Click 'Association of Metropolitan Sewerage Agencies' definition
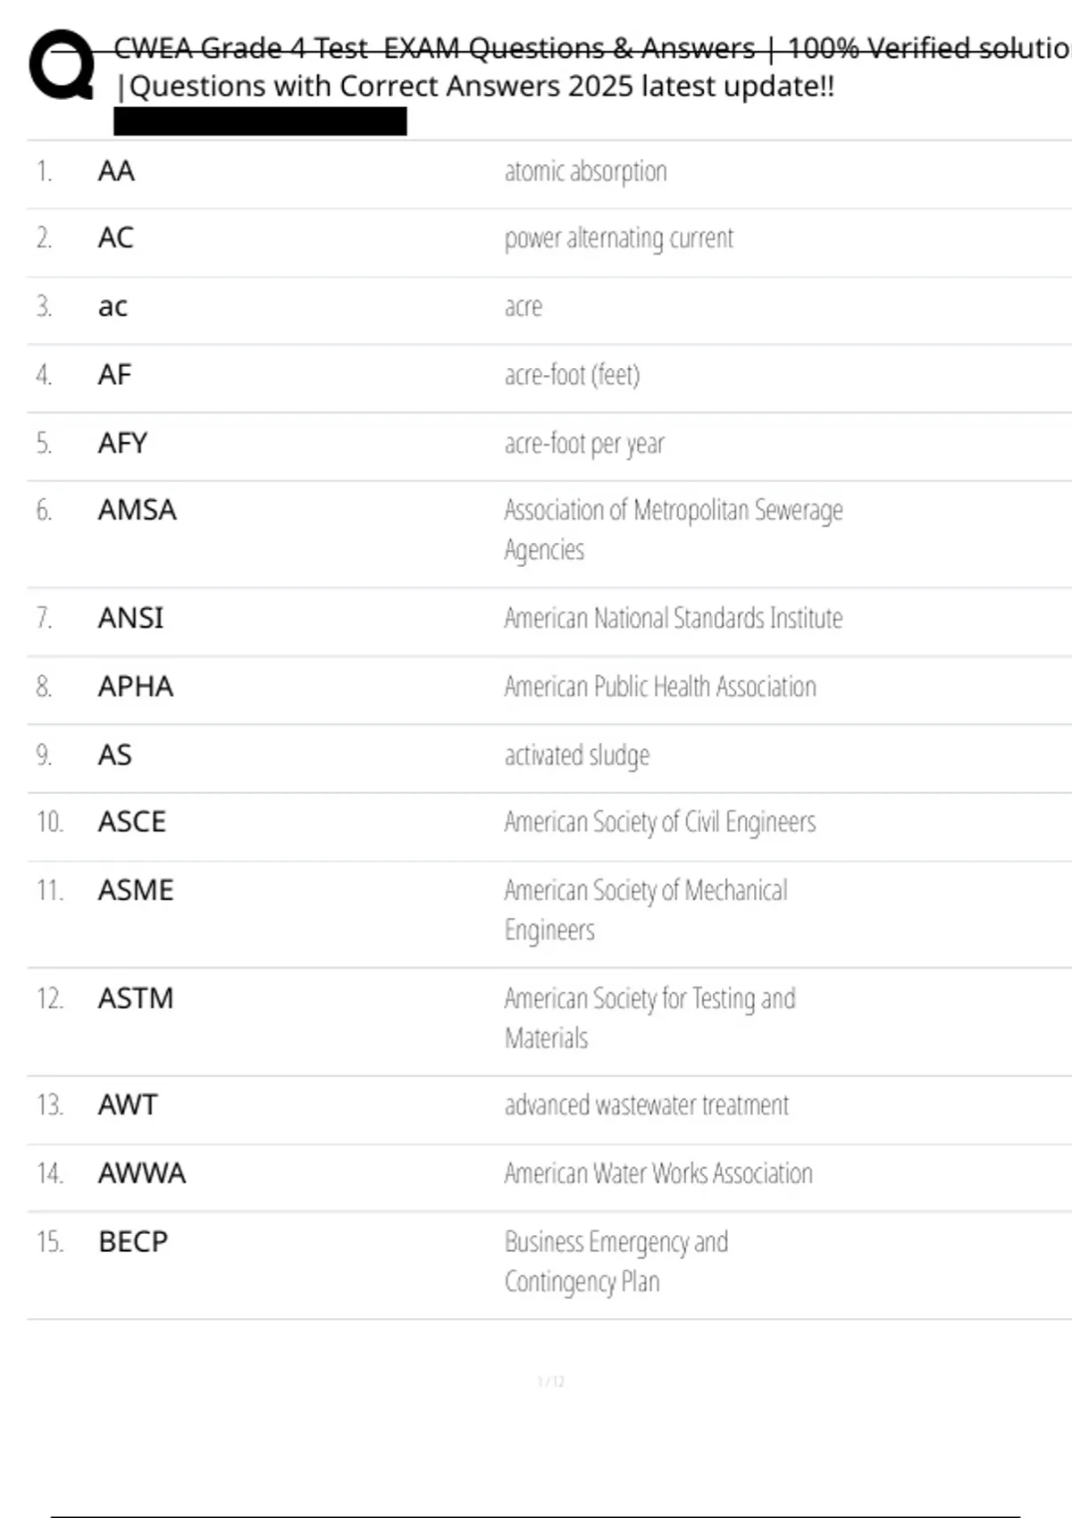This screenshot has width=1072, height=1518. click(673, 530)
